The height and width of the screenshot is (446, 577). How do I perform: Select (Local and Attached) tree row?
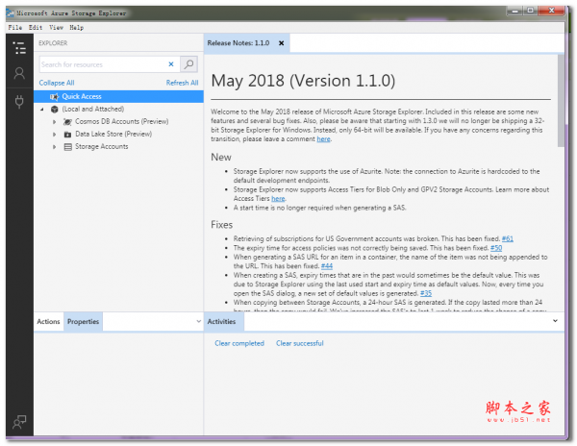tap(118, 110)
